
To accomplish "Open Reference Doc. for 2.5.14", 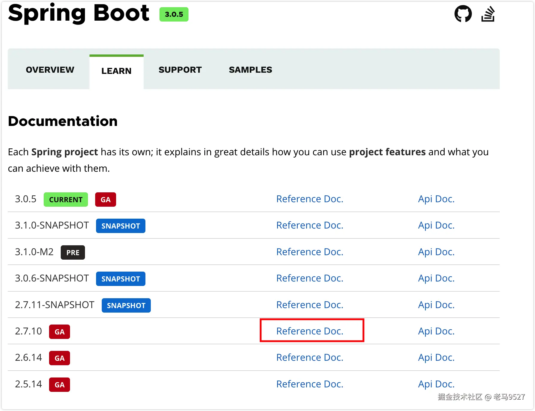I will pos(310,384).
